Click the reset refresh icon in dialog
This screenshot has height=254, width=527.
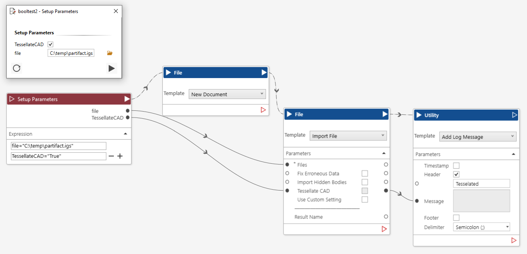(x=17, y=68)
